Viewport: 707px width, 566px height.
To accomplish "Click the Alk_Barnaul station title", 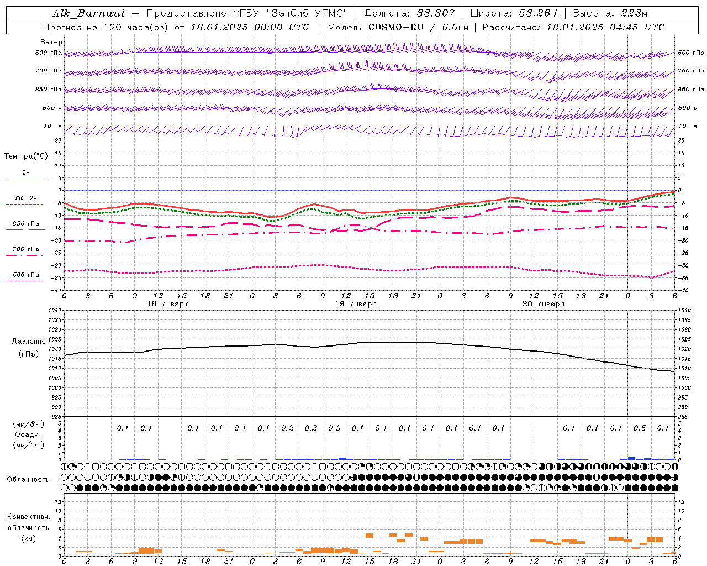I will [89, 13].
